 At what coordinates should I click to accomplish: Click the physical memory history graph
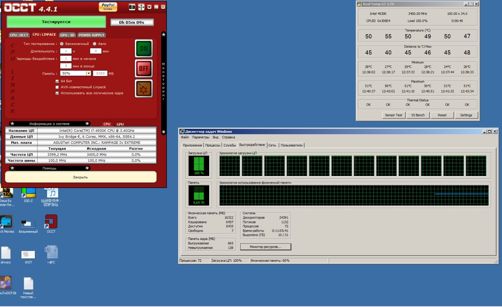(354, 196)
